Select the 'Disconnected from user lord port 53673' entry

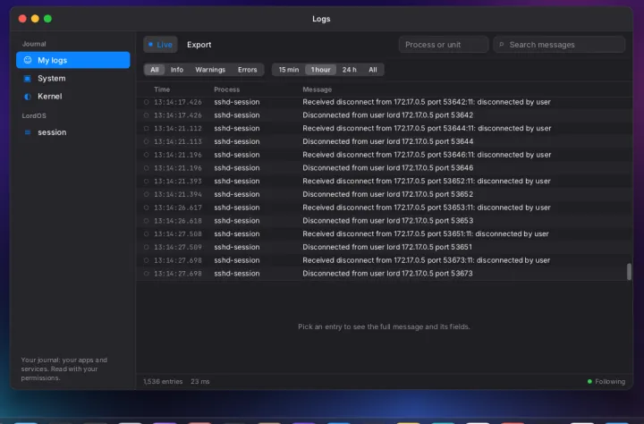[x=384, y=273]
